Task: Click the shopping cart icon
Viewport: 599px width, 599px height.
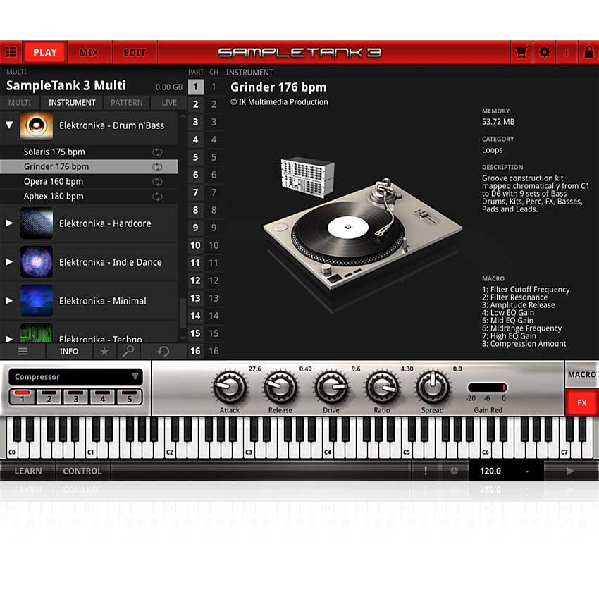Action: tap(521, 51)
